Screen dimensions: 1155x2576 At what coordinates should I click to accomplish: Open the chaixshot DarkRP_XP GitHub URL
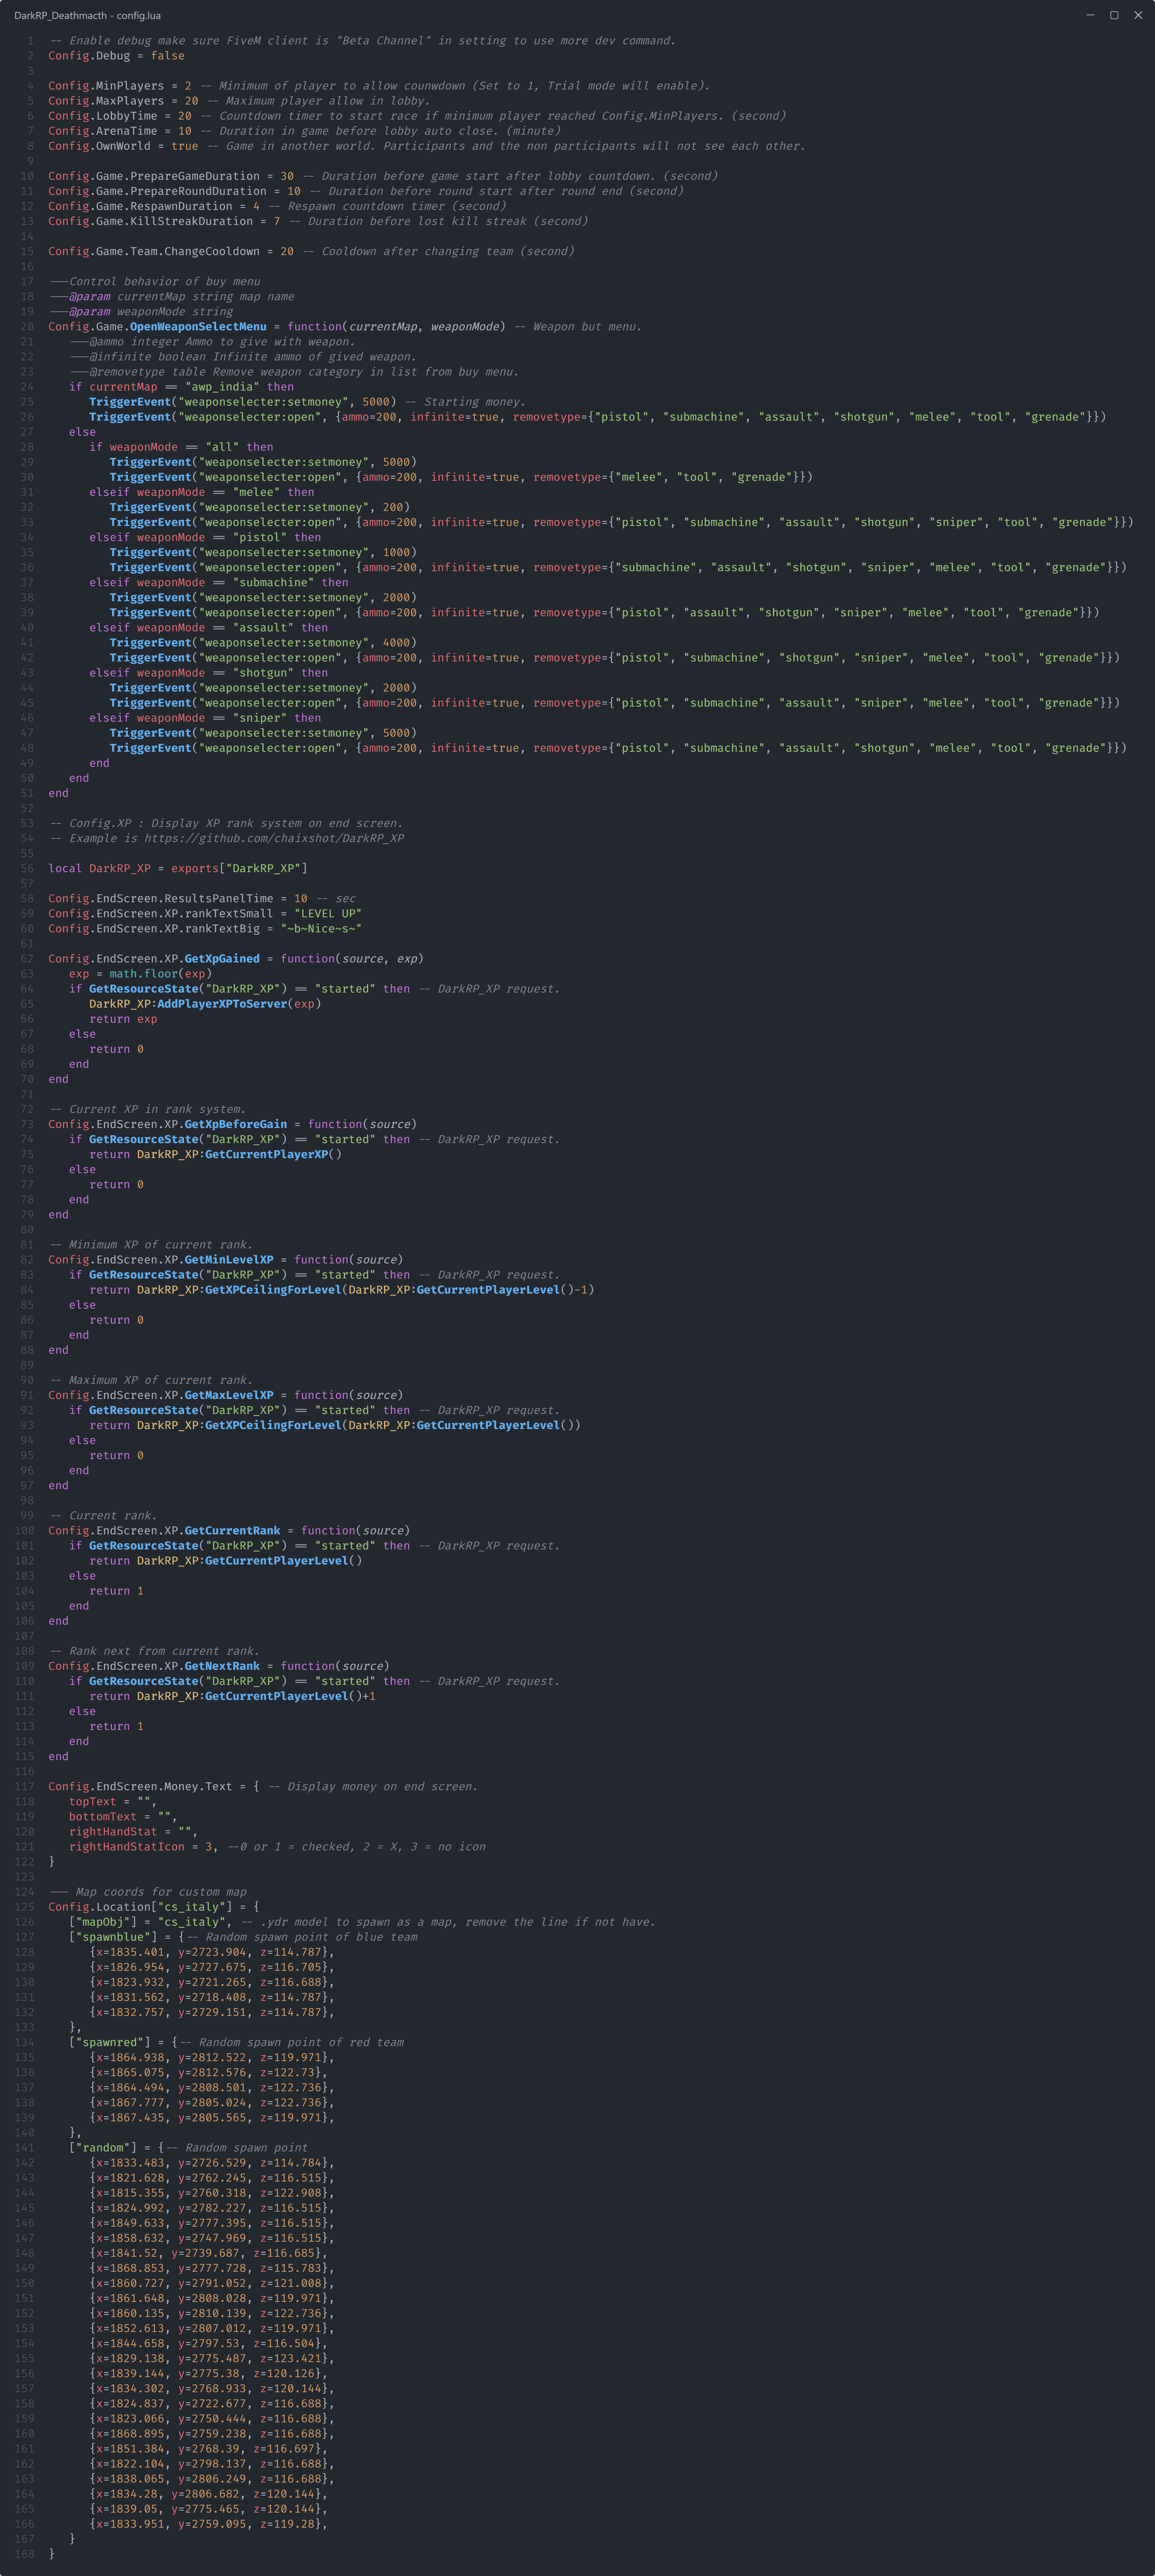pos(274,838)
